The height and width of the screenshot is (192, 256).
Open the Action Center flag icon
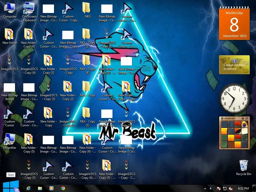[218, 188]
